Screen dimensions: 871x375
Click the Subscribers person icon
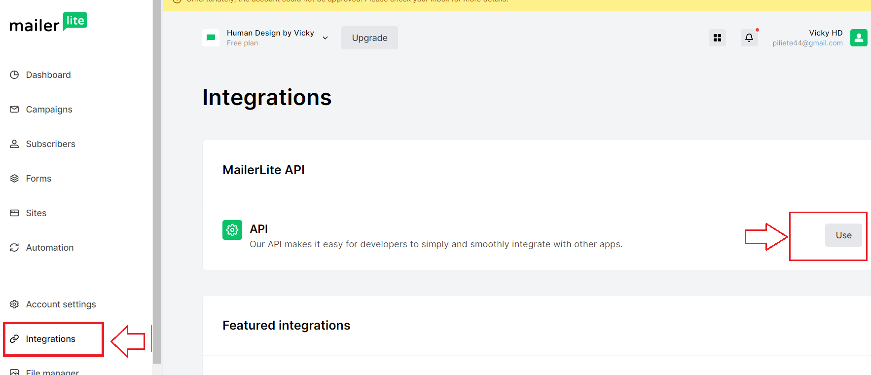click(x=14, y=144)
